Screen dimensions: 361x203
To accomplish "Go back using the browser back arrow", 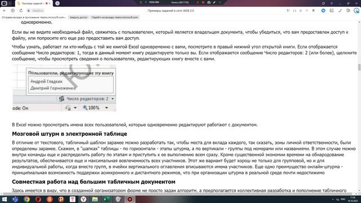I will pyautogui.click(x=5, y=11).
